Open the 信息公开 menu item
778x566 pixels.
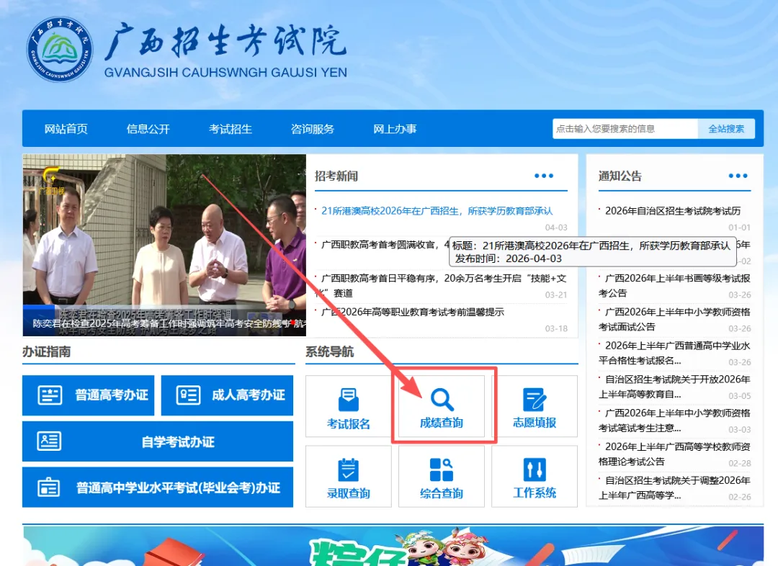click(148, 129)
